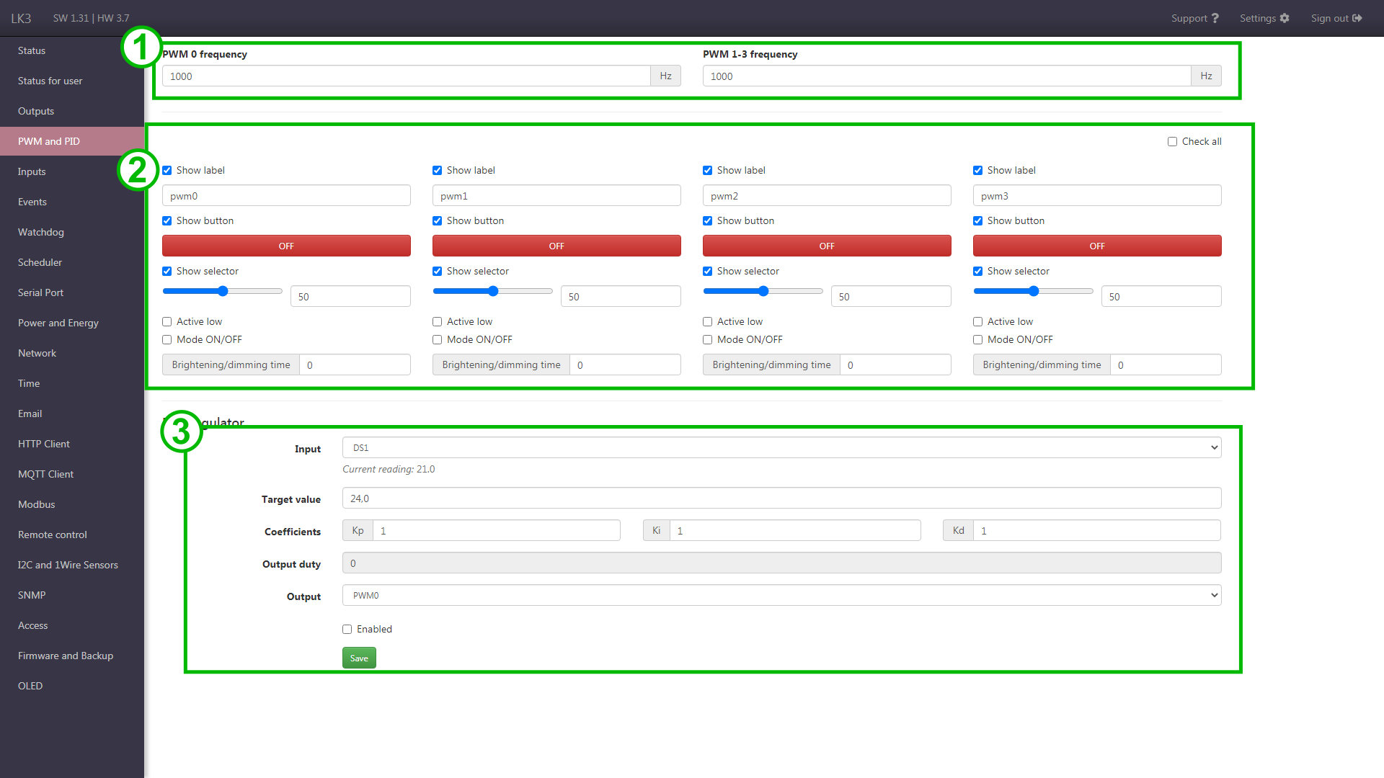The image size is (1384, 778).
Task: Open Settings gear link
Action: [1264, 18]
